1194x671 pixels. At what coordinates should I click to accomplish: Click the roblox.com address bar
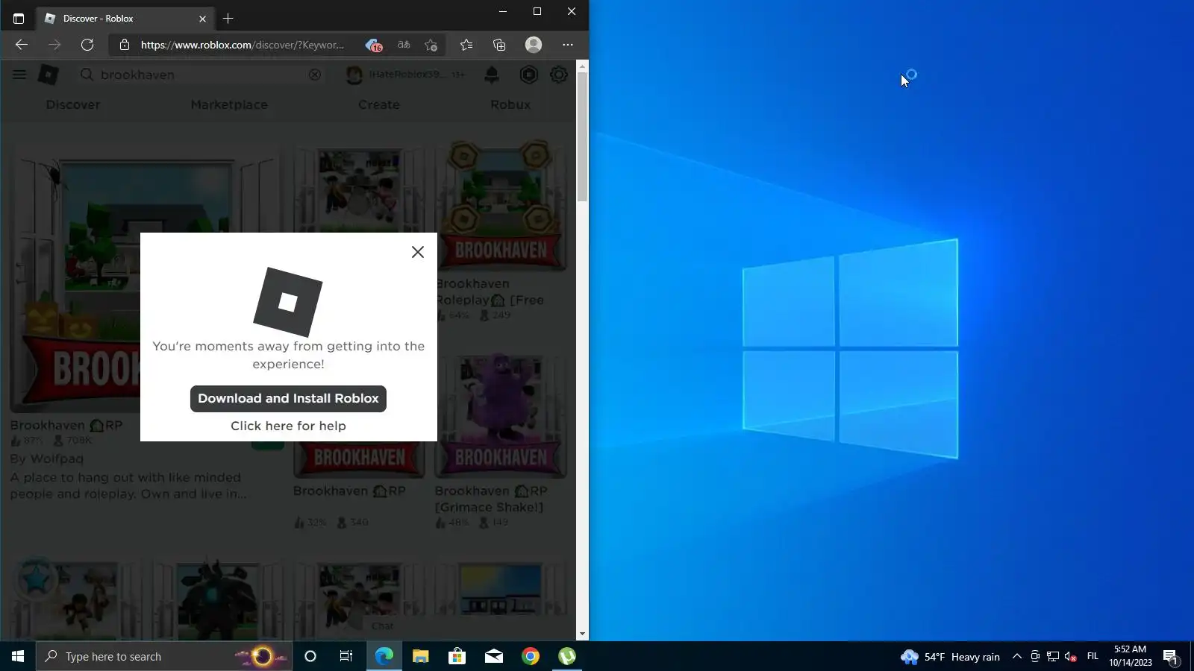pos(243,45)
